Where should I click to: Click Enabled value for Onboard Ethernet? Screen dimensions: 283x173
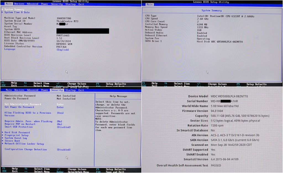click(x=202, y=36)
